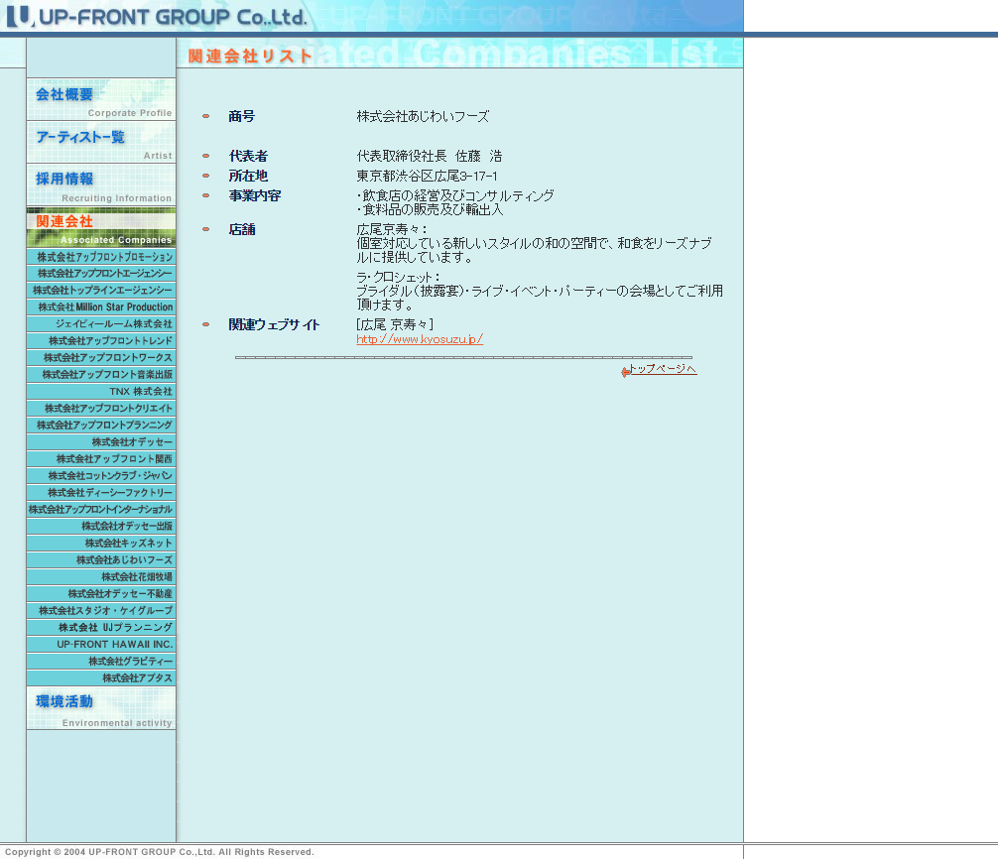Click the 商号 field label
The height and width of the screenshot is (859, 998).
pos(242,116)
